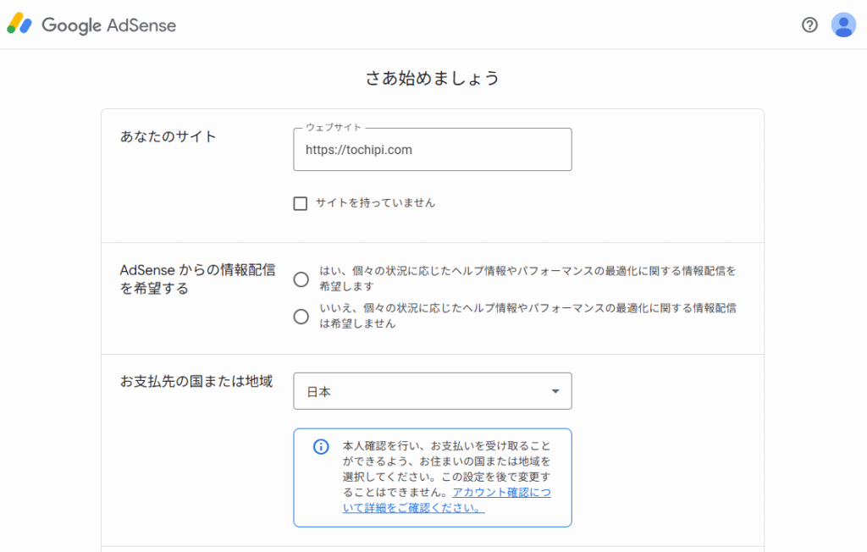
Task: Click the Google AdSense logo
Action: pyautogui.click(x=91, y=25)
